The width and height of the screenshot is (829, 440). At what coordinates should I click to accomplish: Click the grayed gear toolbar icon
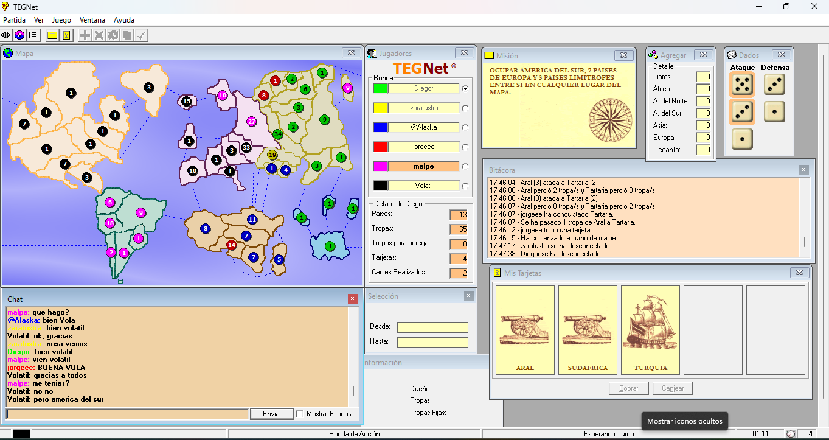(113, 35)
